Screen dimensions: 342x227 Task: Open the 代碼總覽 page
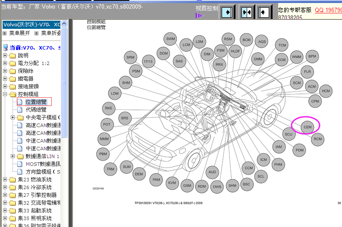click(x=36, y=109)
